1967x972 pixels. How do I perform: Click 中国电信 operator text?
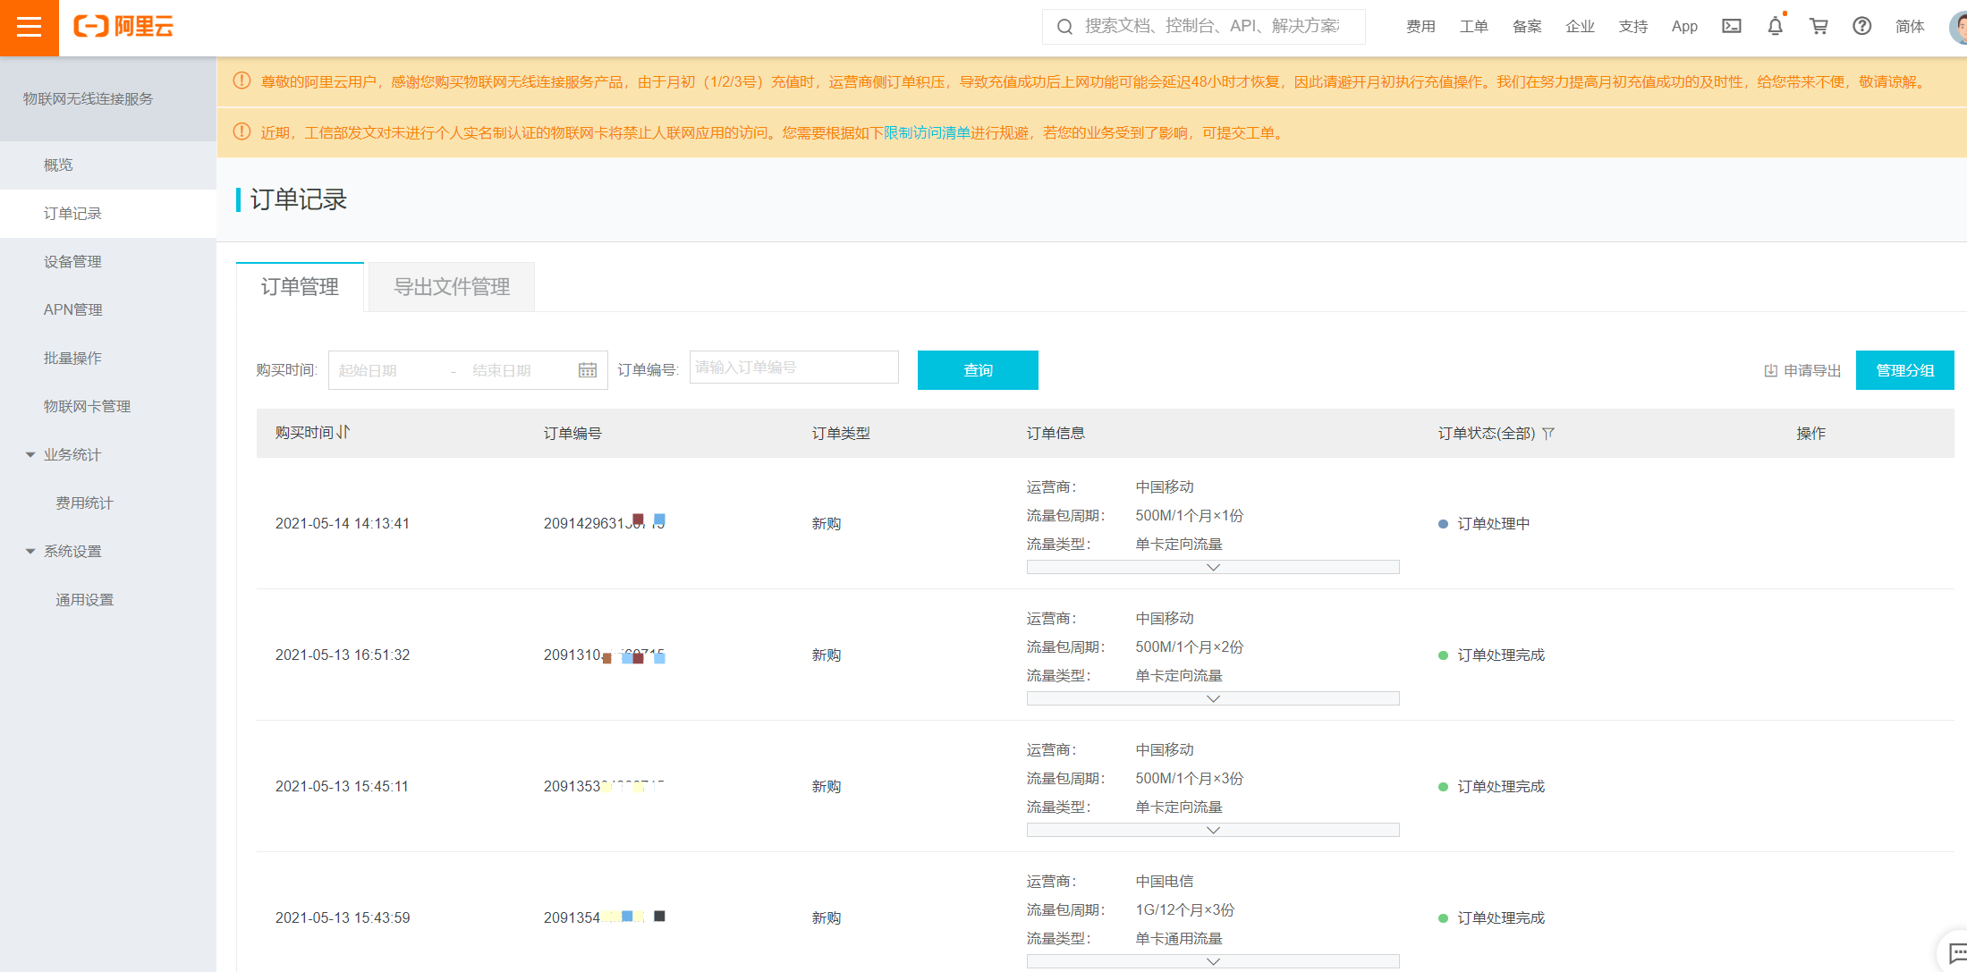[1165, 882]
